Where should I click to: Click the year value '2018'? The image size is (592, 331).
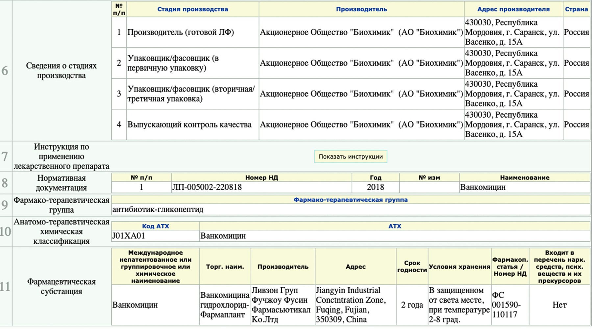tap(375, 187)
